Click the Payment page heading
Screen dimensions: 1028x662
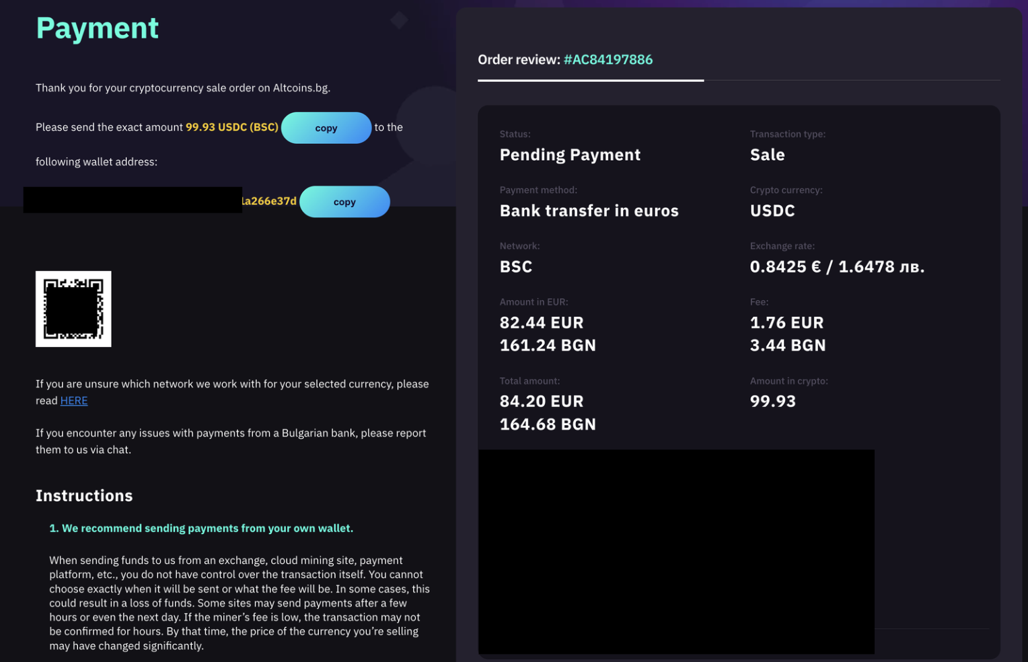point(98,28)
